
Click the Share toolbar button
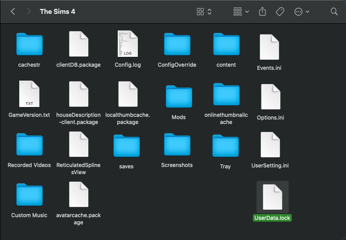(x=262, y=12)
